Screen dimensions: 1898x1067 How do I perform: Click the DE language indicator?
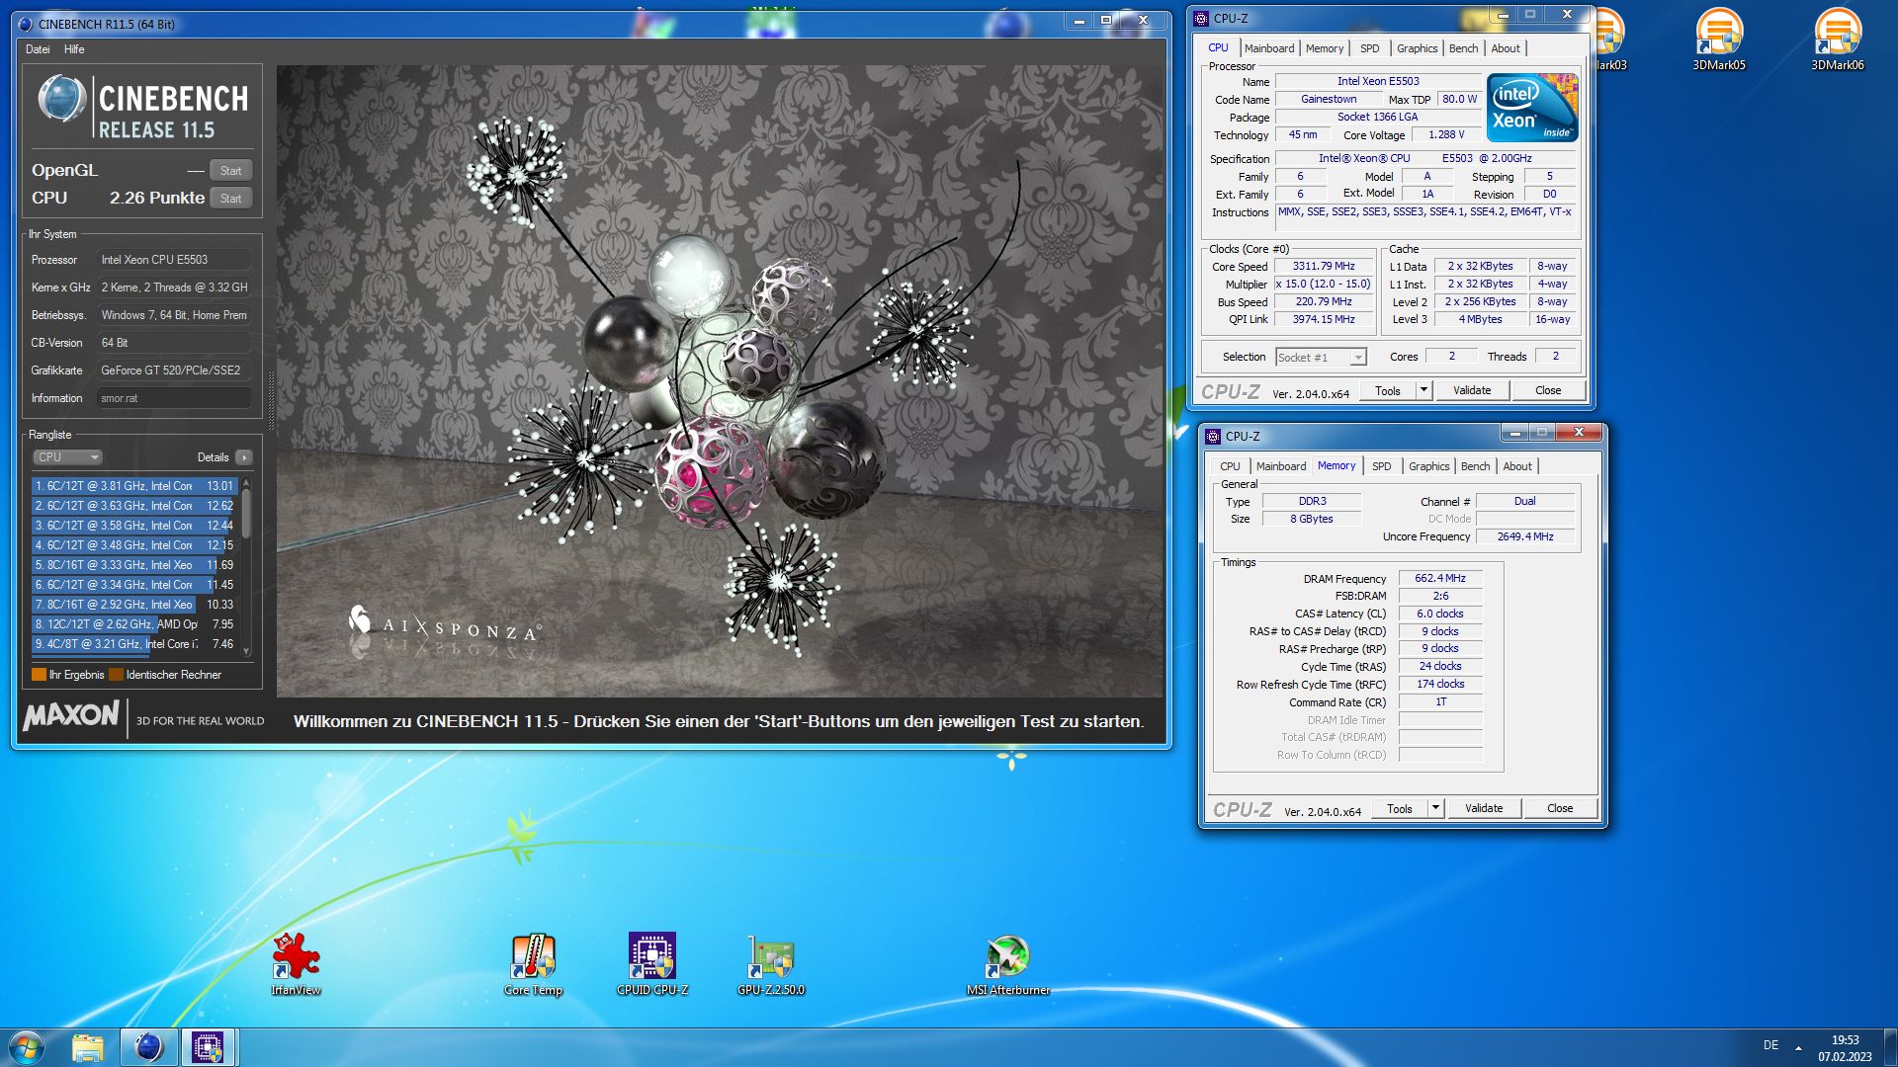pyautogui.click(x=1770, y=1045)
